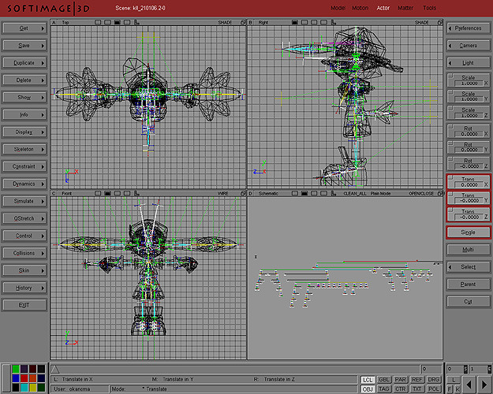Click the timeline bar above the status line

click(x=237, y=369)
